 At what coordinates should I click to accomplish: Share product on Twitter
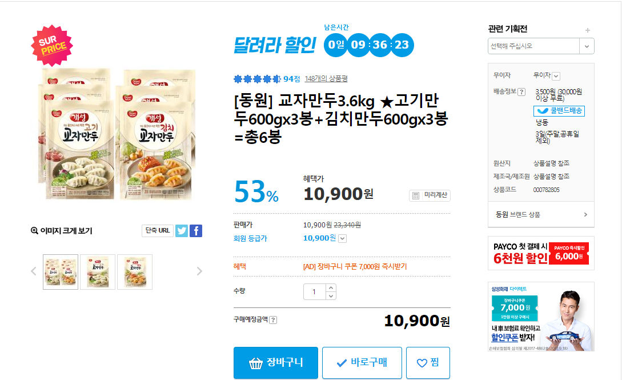coord(182,231)
